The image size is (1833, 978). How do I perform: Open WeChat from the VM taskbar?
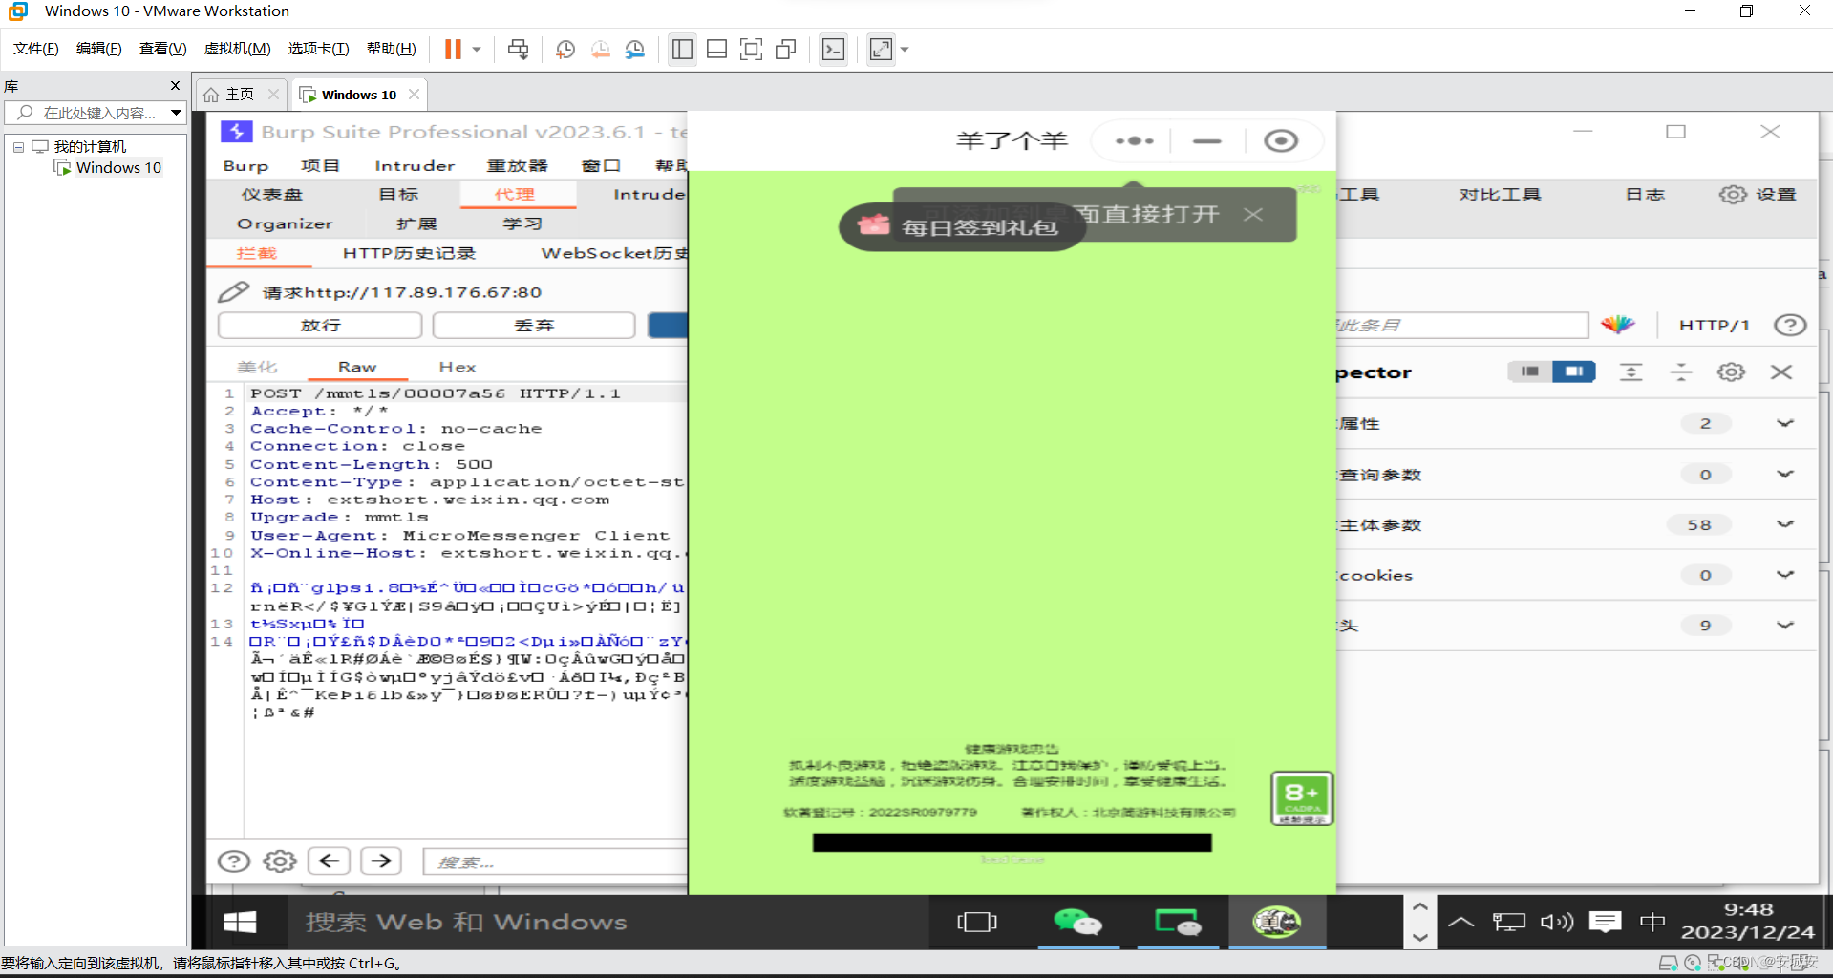click(1077, 922)
